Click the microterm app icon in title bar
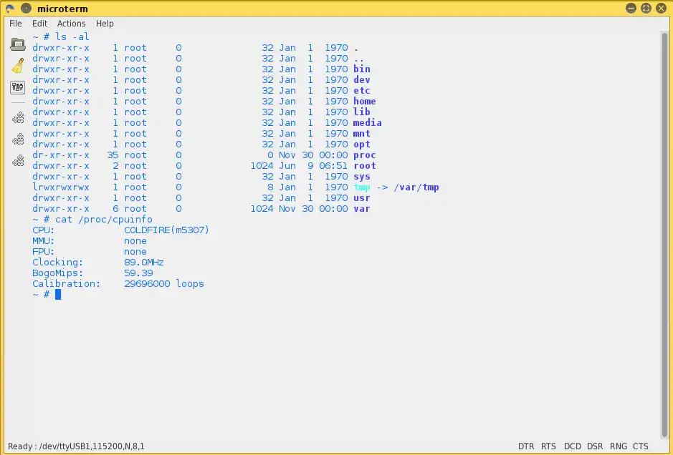673x455 pixels. click(x=10, y=8)
